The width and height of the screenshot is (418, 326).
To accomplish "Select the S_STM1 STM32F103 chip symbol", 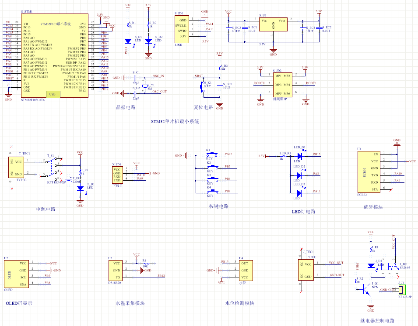I will (55, 55).
